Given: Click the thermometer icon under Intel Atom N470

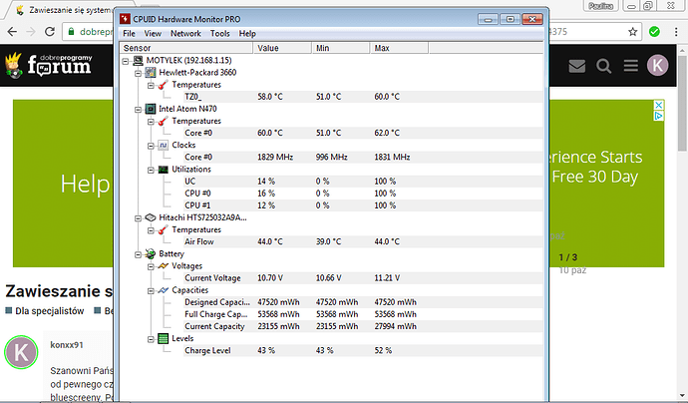Looking at the screenshot, I should (163, 121).
